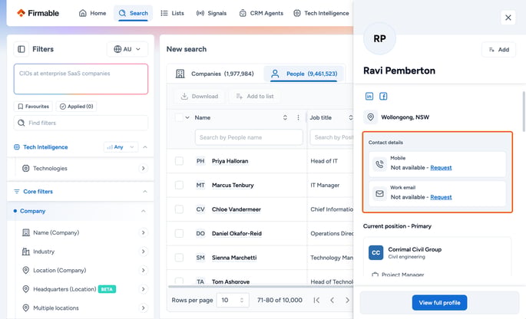The height and width of the screenshot is (319, 526).
Task: Click Add to list button
Action: [255, 97]
